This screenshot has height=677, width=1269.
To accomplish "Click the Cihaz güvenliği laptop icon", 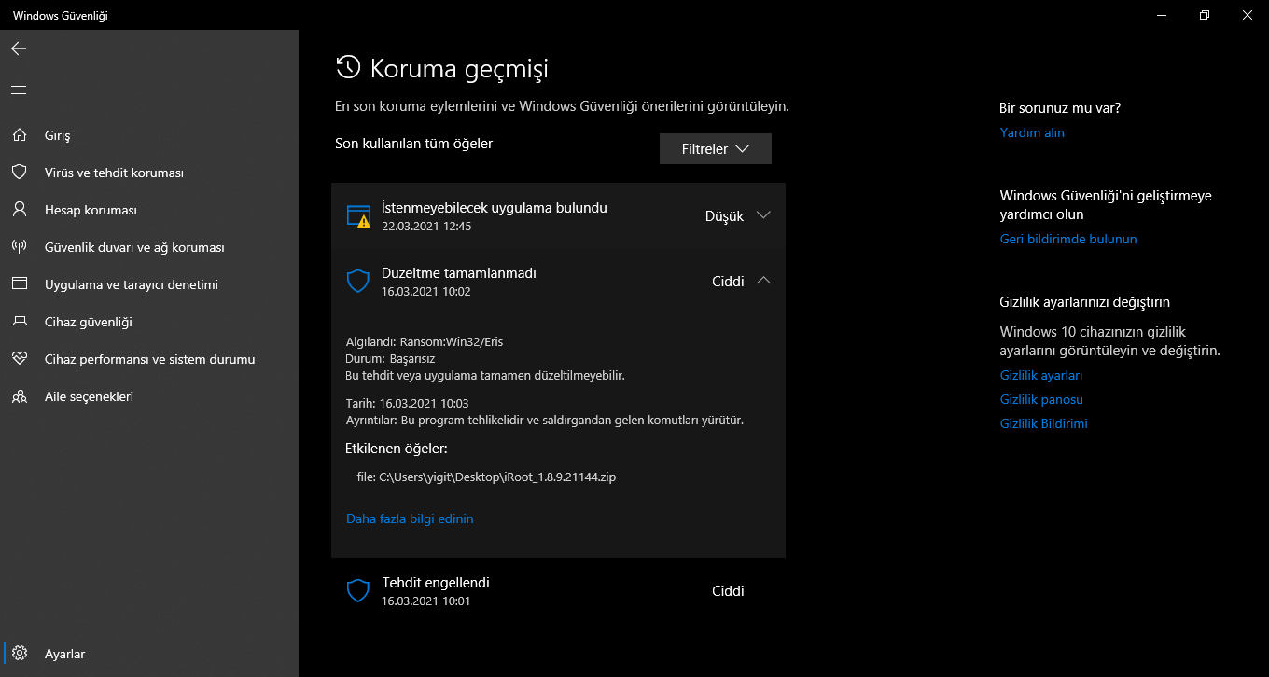I will [x=19, y=322].
